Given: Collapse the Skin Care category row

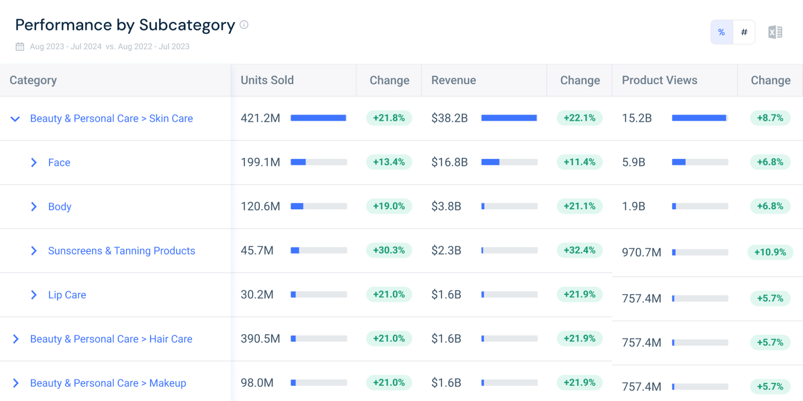Looking at the screenshot, I should pos(15,119).
